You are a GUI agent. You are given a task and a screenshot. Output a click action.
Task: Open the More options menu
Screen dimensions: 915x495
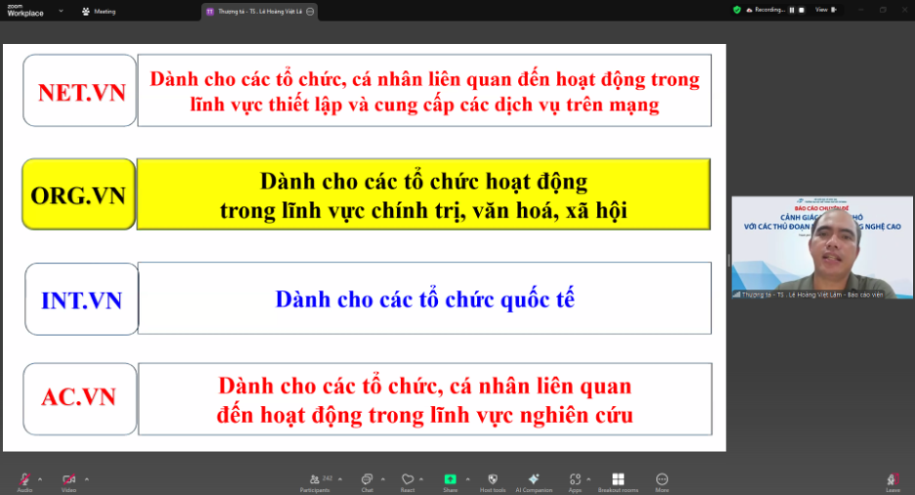pyautogui.click(x=662, y=479)
